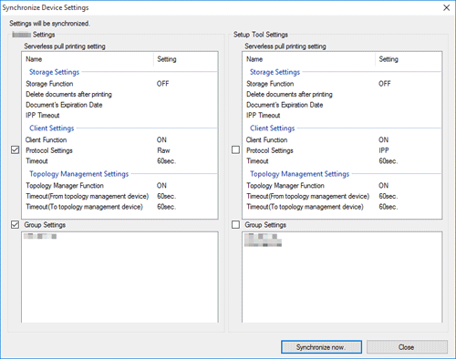This screenshot has height=359, width=456.
Task: Close the dialog with the X button
Action: [446, 7]
